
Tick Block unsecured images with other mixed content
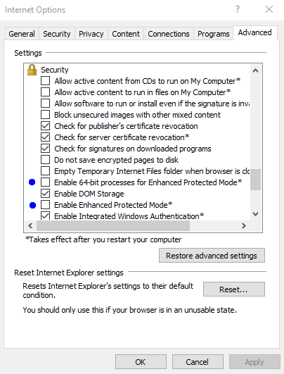click(x=45, y=115)
